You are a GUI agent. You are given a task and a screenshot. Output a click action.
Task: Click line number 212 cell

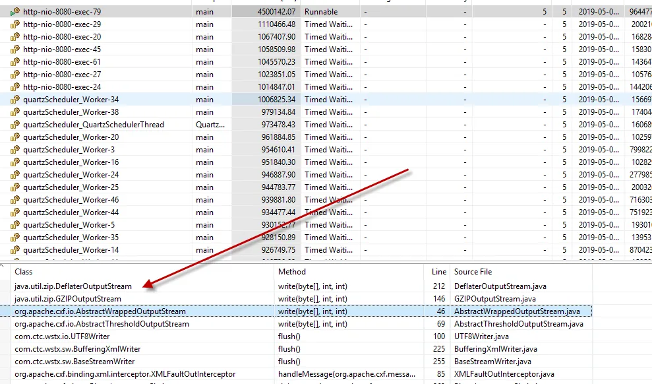(438, 286)
